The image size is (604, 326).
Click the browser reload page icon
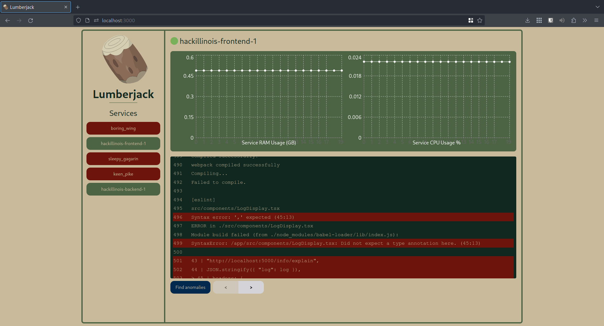point(31,21)
